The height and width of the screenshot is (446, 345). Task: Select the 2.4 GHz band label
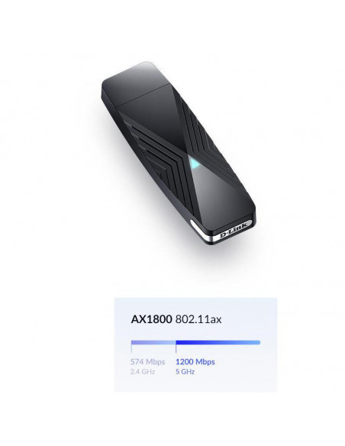click(x=143, y=371)
